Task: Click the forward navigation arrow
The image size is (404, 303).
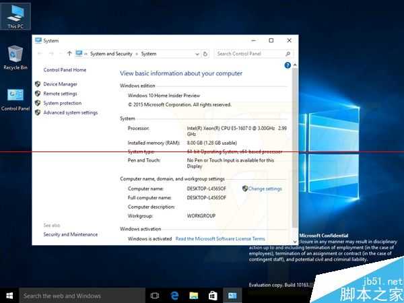Action: [51, 54]
